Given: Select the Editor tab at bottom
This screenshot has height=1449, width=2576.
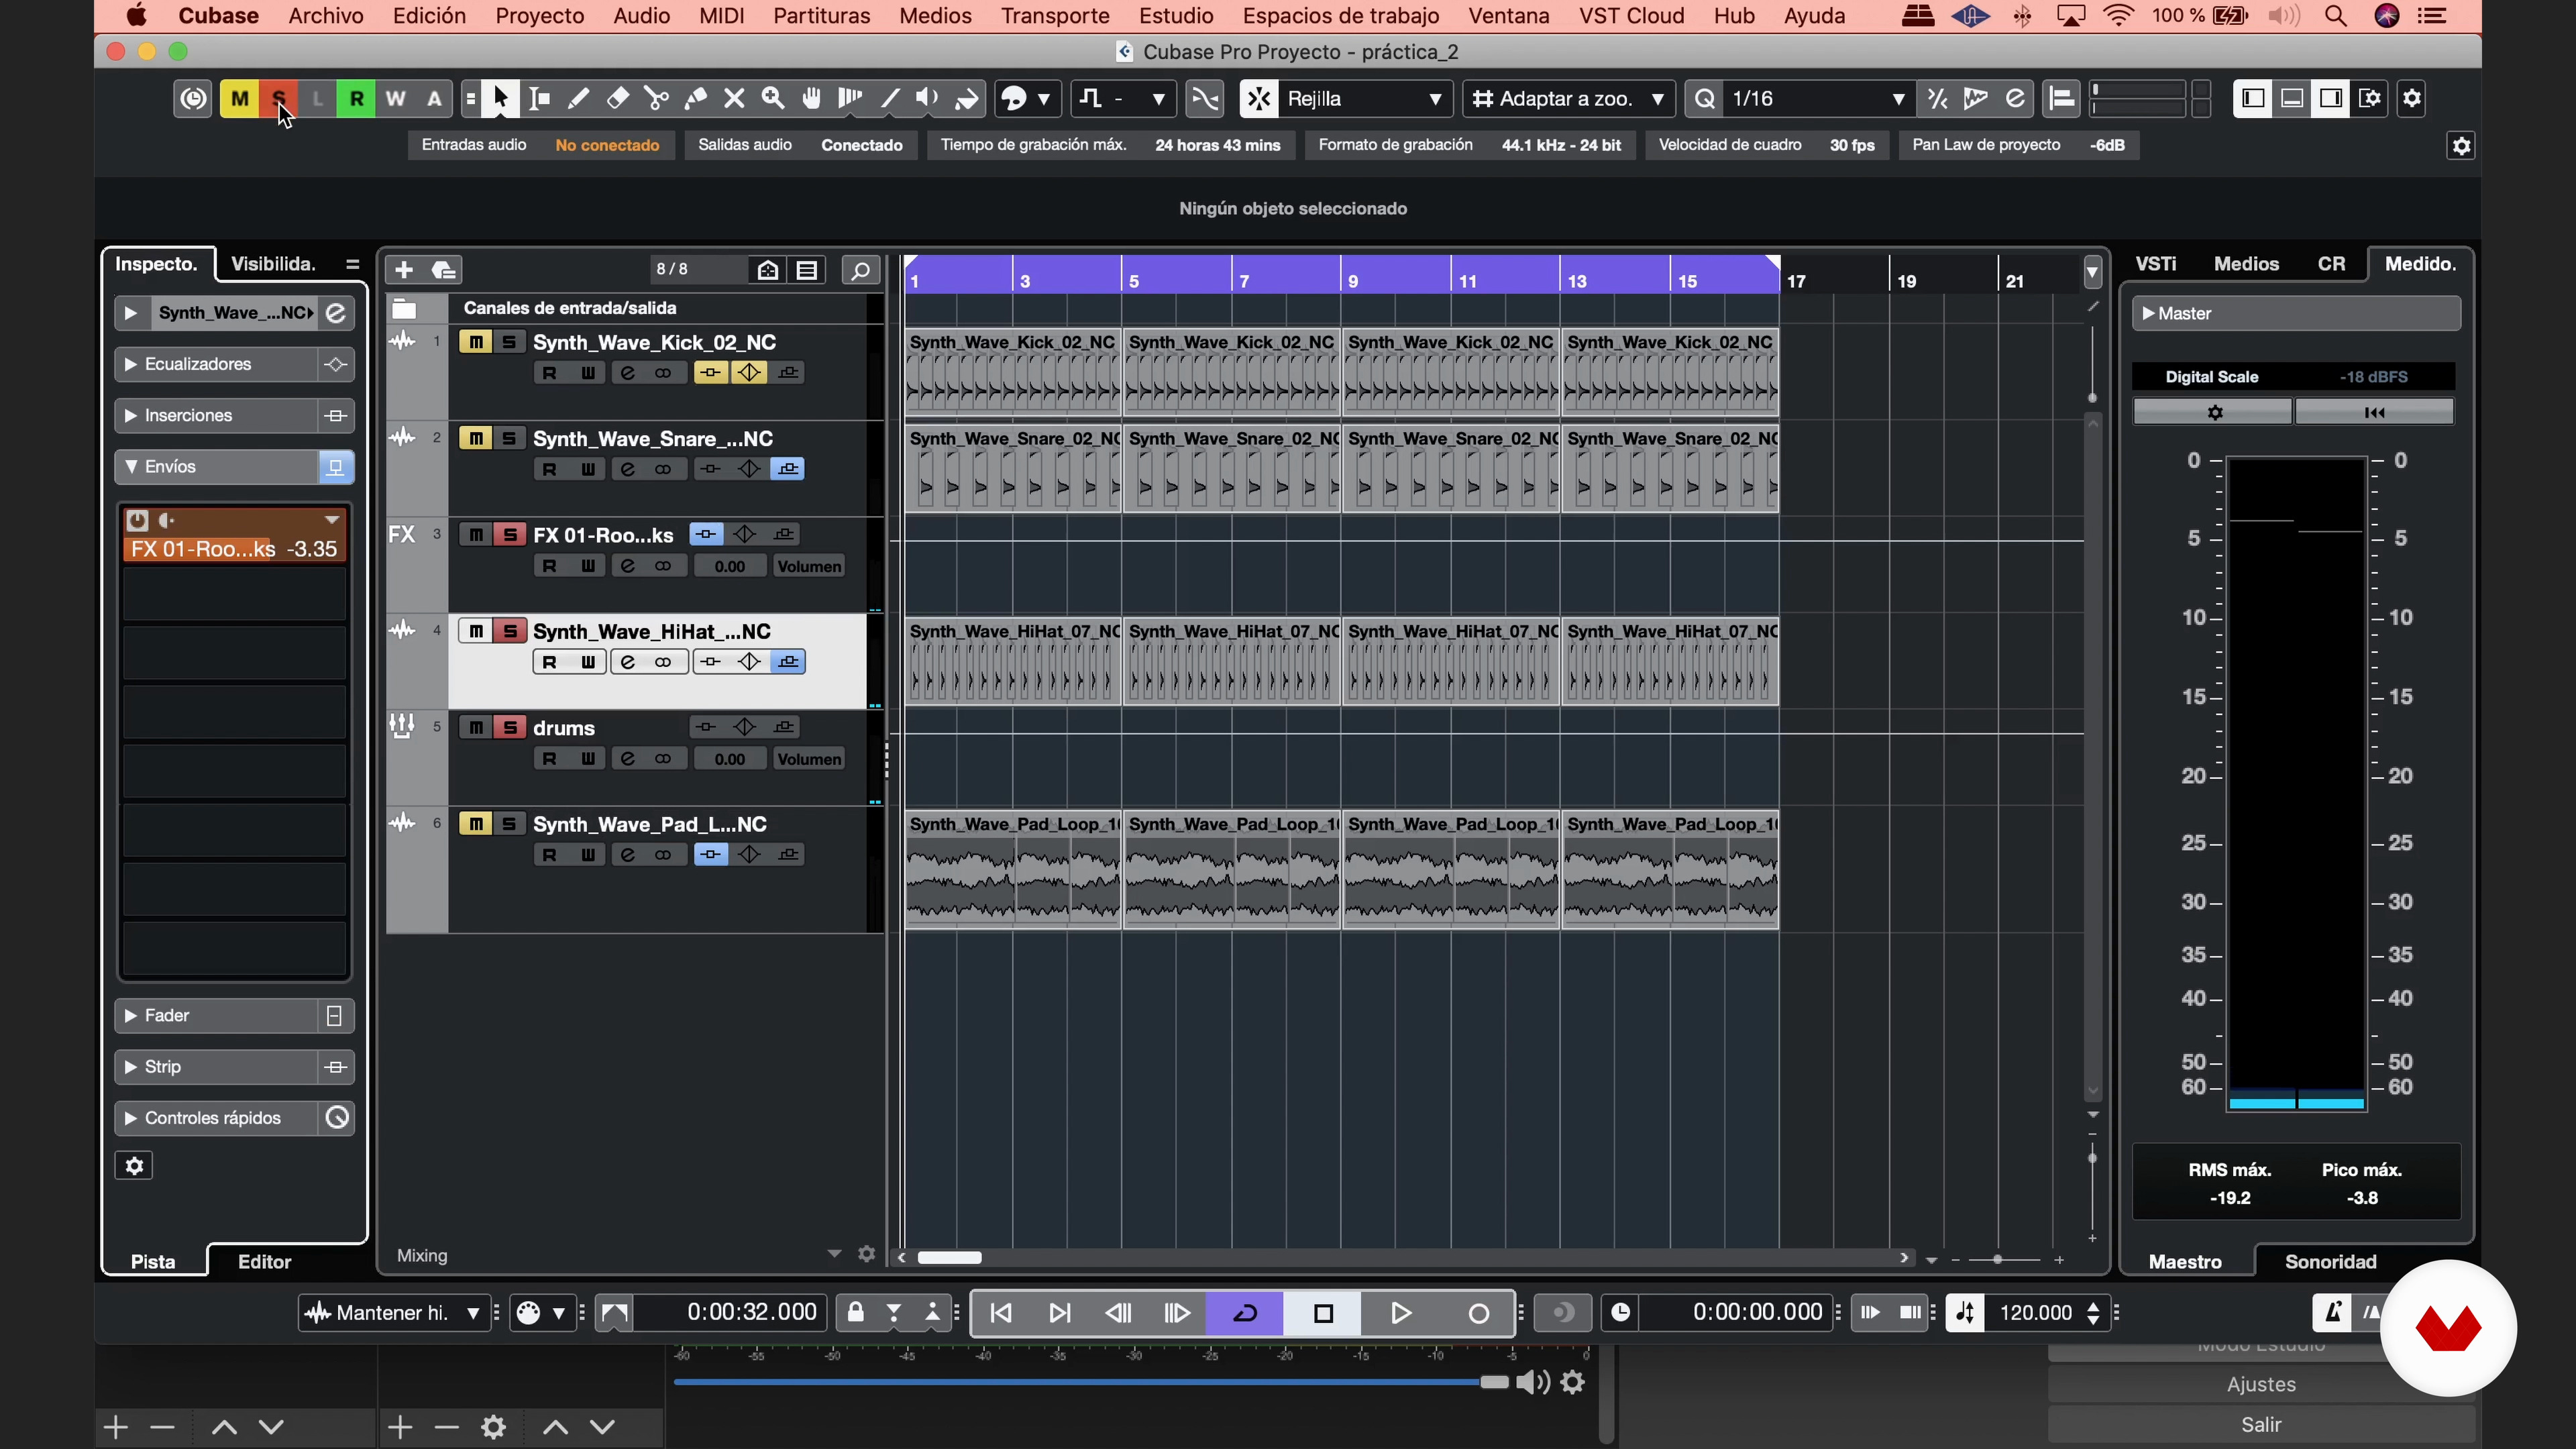Looking at the screenshot, I should click(264, 1262).
